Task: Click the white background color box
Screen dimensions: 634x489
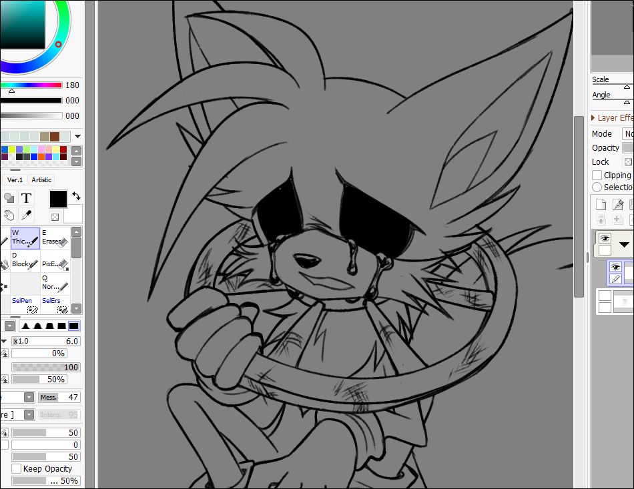Action: coord(73,213)
